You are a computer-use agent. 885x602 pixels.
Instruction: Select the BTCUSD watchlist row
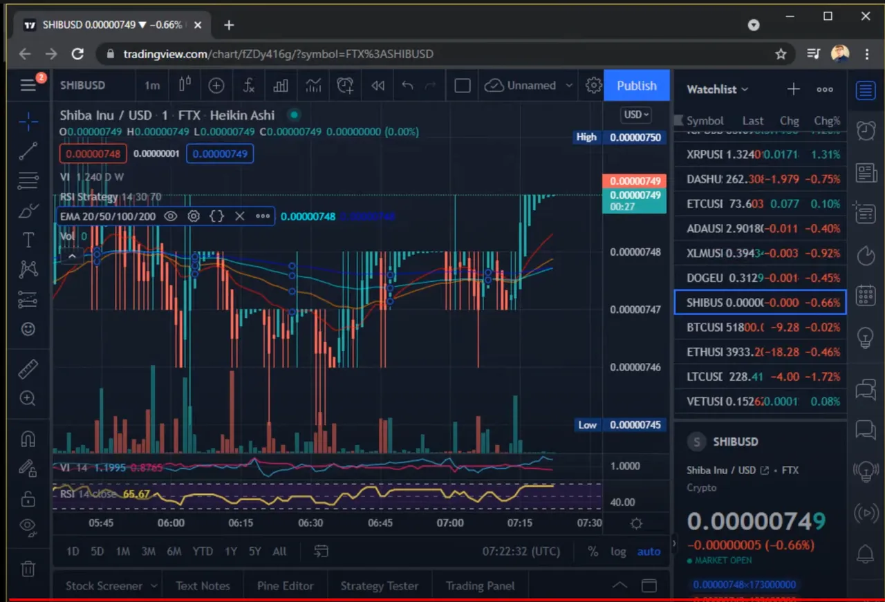click(761, 327)
